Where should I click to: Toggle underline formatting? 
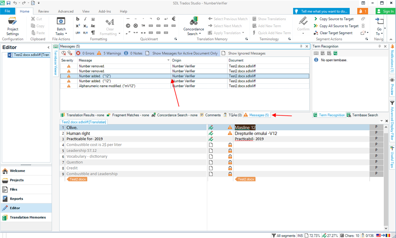point(93,19)
